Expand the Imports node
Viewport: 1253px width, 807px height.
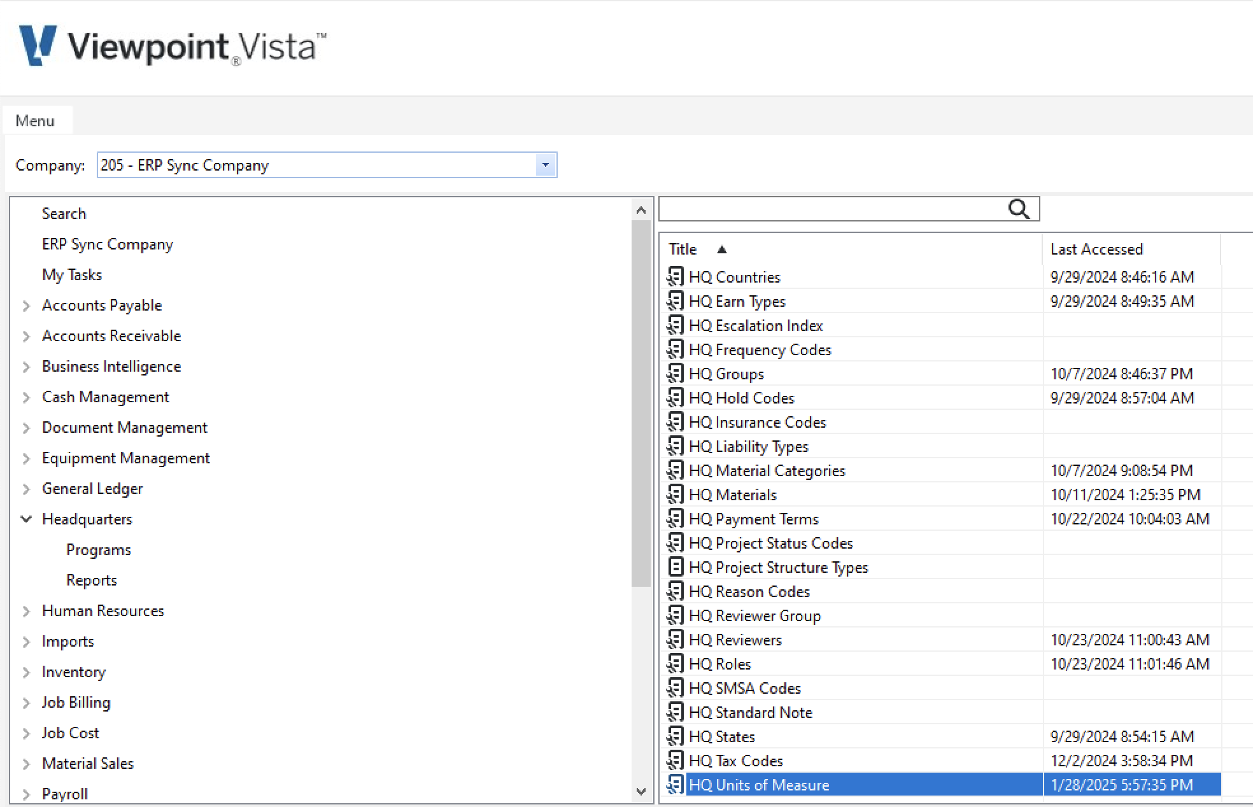(x=26, y=642)
